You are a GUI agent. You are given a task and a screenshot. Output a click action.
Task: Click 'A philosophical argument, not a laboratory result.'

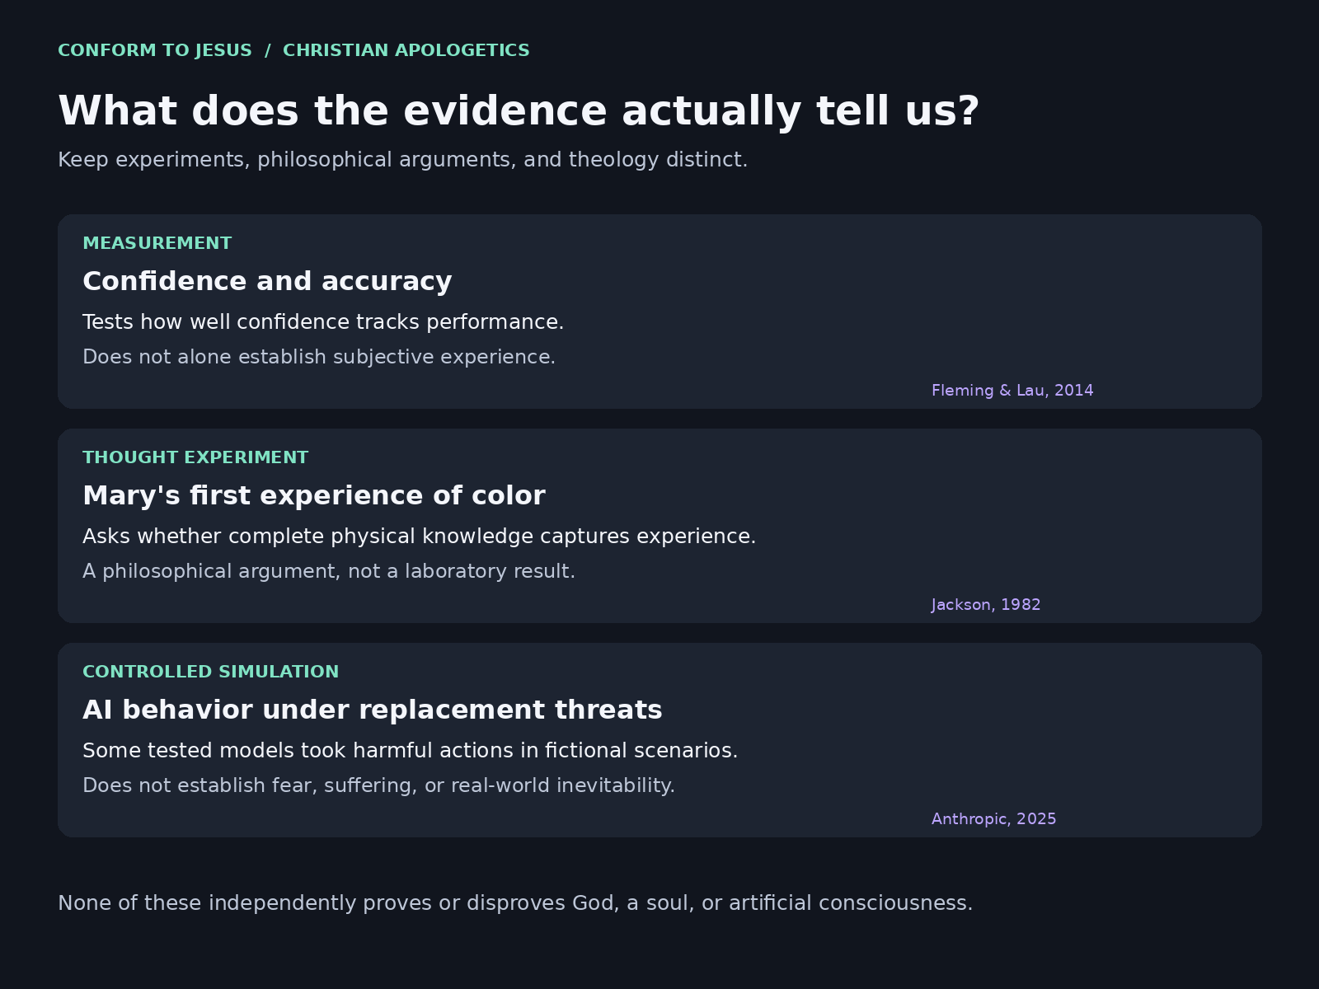tap(329, 571)
